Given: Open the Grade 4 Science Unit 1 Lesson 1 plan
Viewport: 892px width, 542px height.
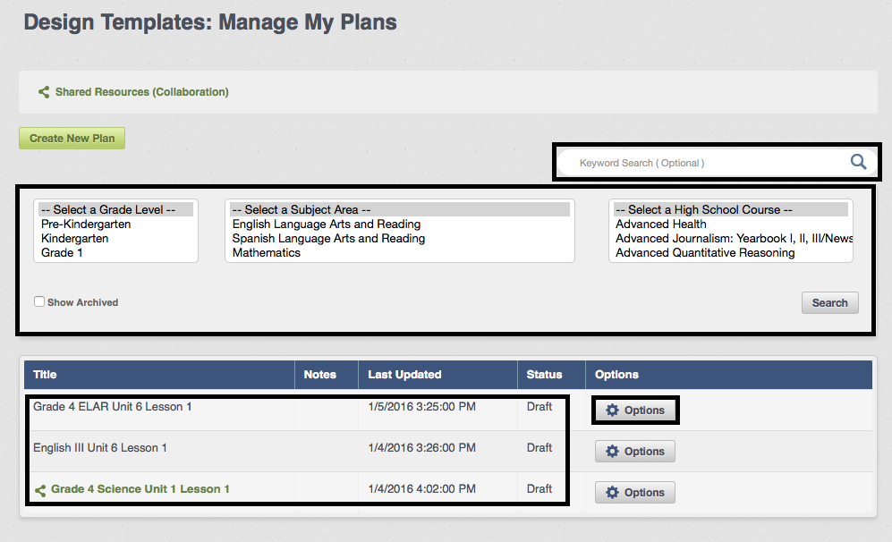Looking at the screenshot, I should pos(140,489).
